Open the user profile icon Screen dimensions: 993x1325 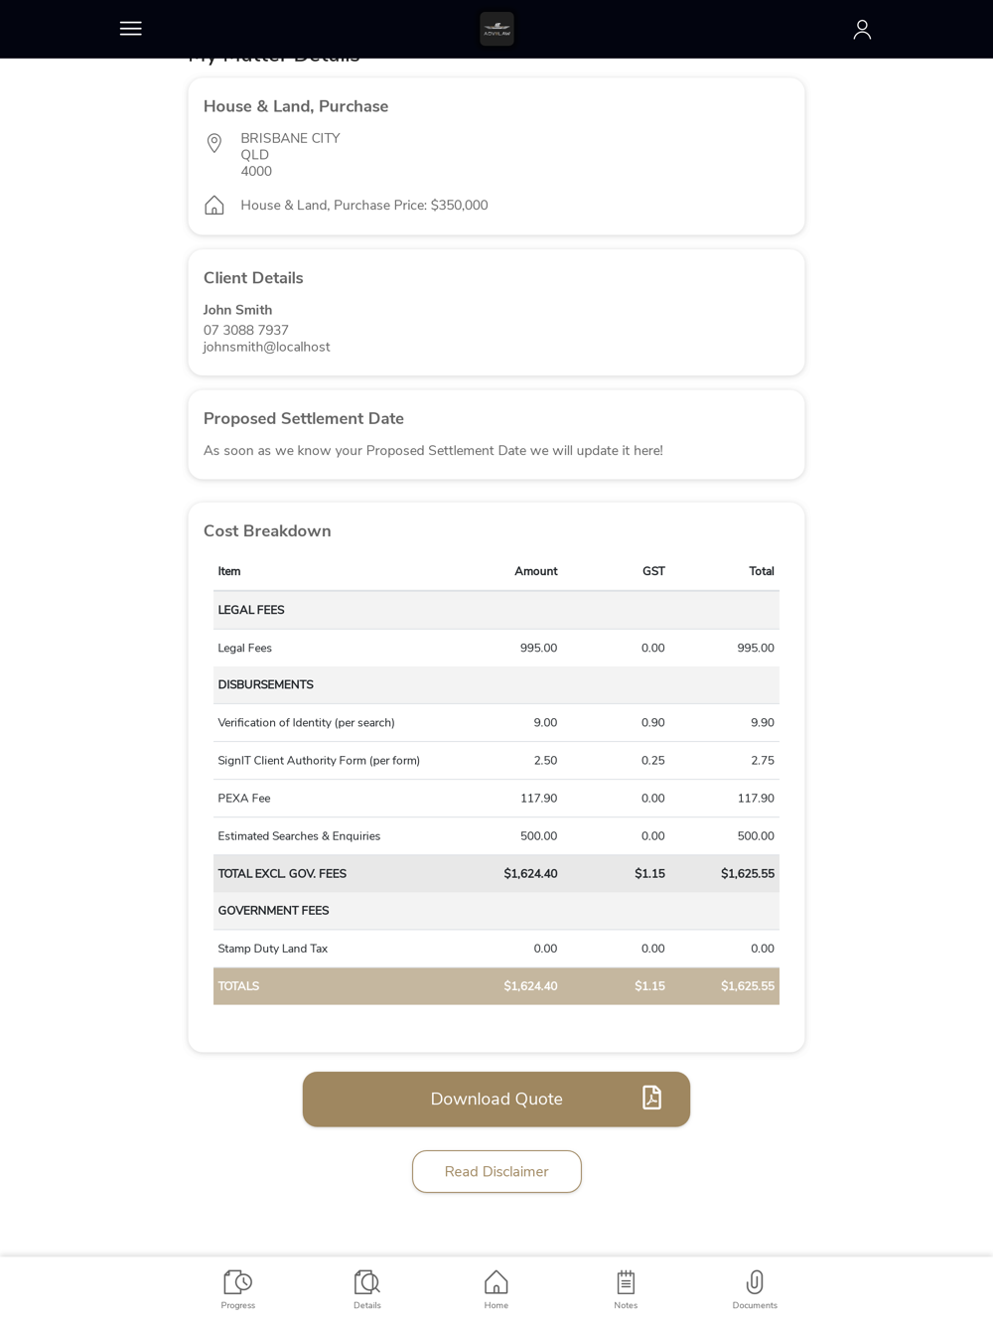coord(862,30)
